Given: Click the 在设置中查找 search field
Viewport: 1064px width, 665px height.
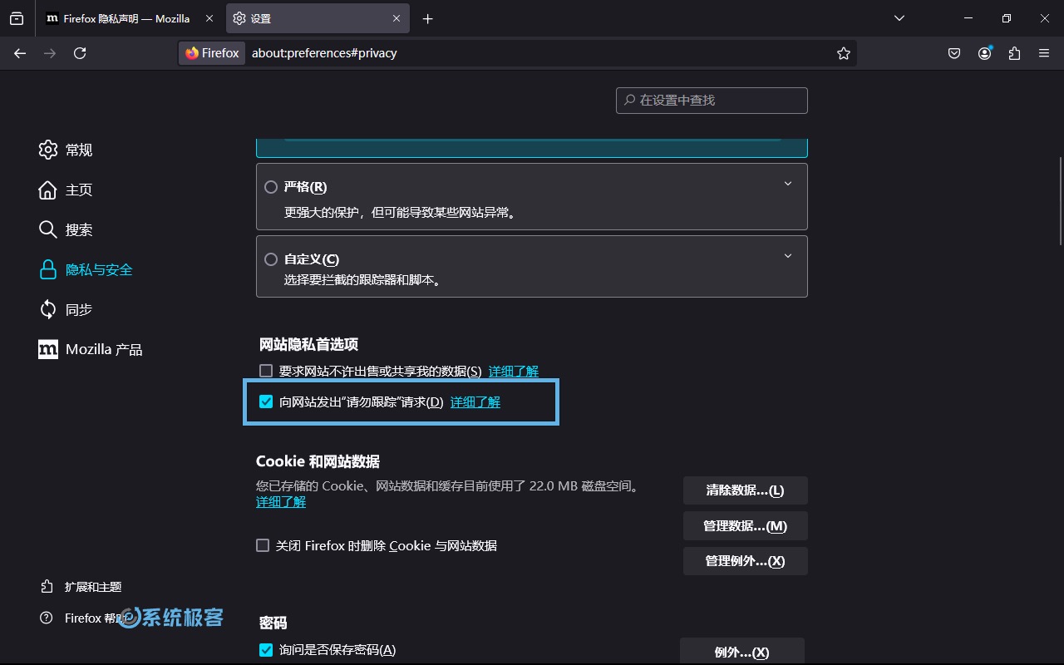Looking at the screenshot, I should click(x=712, y=100).
